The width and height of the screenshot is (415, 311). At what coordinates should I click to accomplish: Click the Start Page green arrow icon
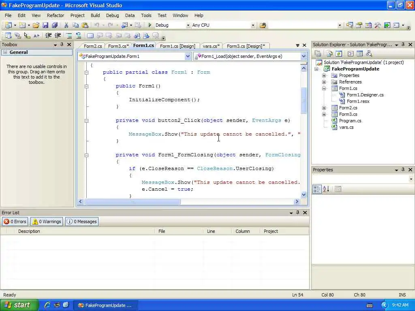coord(387,25)
